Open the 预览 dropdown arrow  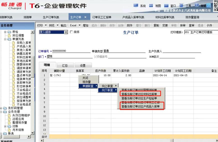pos(57,25)
